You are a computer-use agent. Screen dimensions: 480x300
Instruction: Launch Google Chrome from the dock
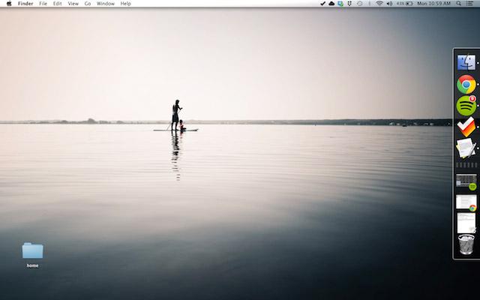(x=466, y=84)
